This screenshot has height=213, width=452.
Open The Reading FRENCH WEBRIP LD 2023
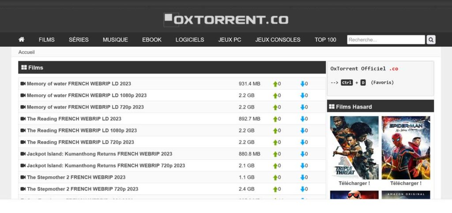click(74, 118)
